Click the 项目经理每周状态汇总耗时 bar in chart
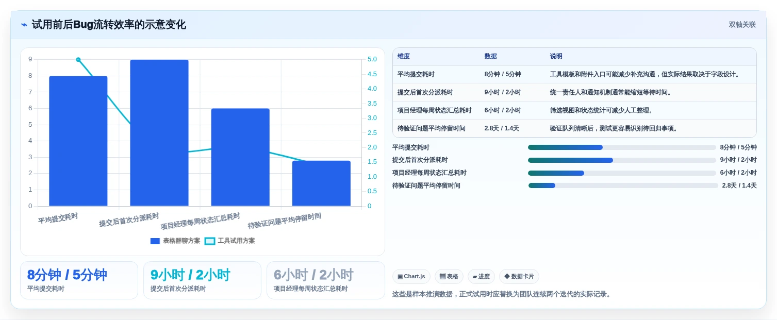The image size is (777, 320). (x=240, y=157)
